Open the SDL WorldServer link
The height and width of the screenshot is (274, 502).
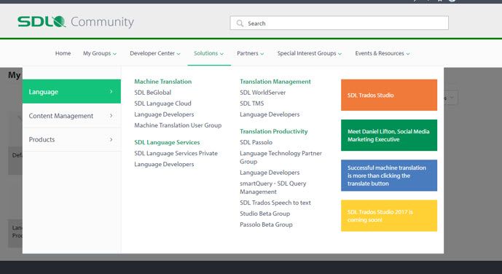pos(262,93)
